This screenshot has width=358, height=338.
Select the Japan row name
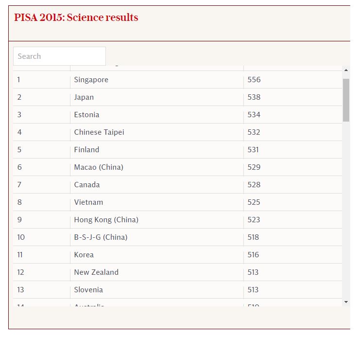pyautogui.click(x=84, y=97)
